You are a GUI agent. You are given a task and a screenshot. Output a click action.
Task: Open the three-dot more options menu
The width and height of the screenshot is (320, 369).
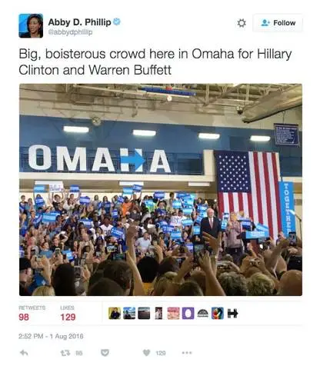click(187, 353)
